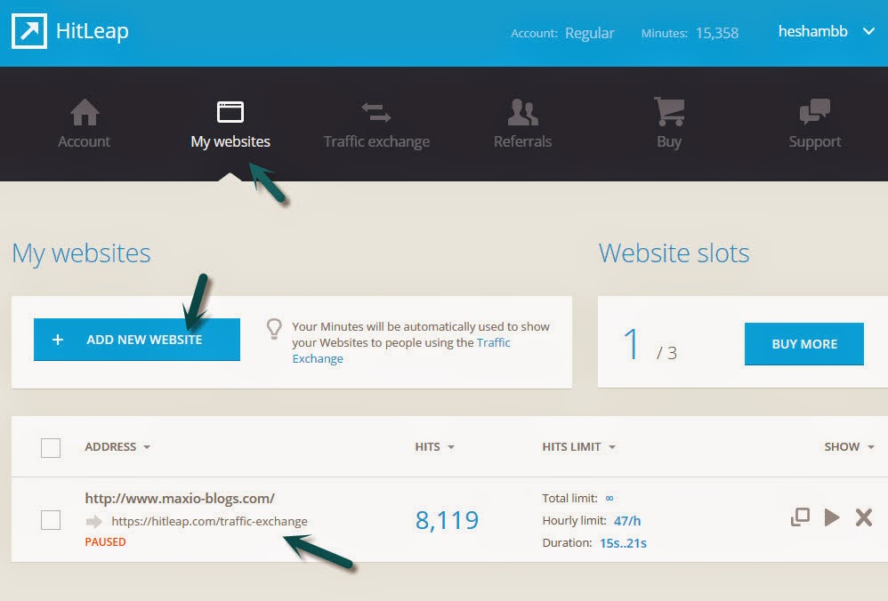Open the Account home icon
This screenshot has height=601, width=888.
tap(85, 112)
